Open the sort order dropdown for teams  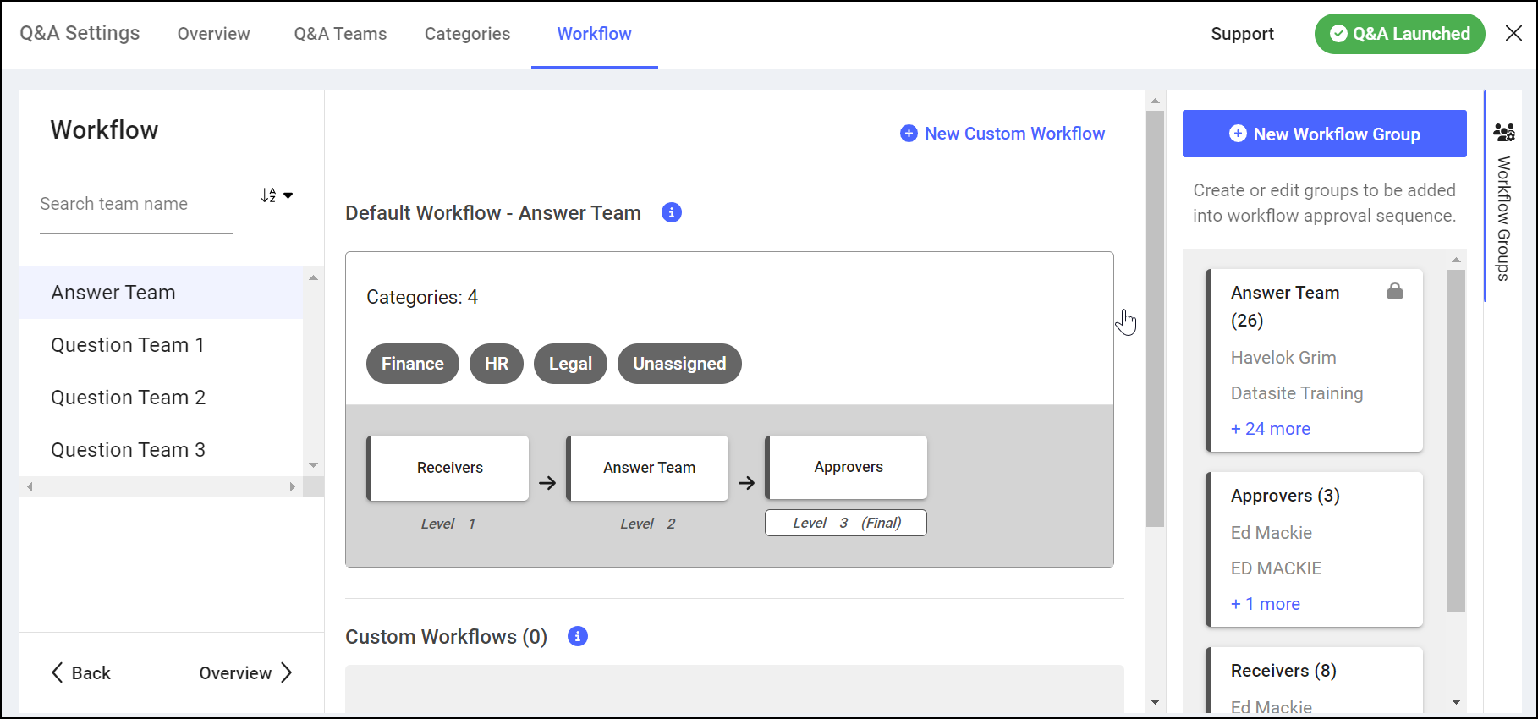pyautogui.click(x=277, y=195)
